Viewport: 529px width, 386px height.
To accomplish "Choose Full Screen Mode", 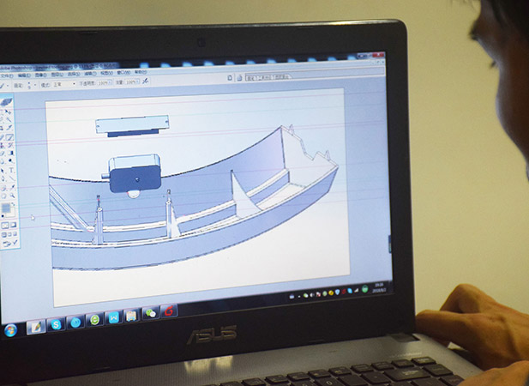I will pyautogui.click(x=15, y=234).
